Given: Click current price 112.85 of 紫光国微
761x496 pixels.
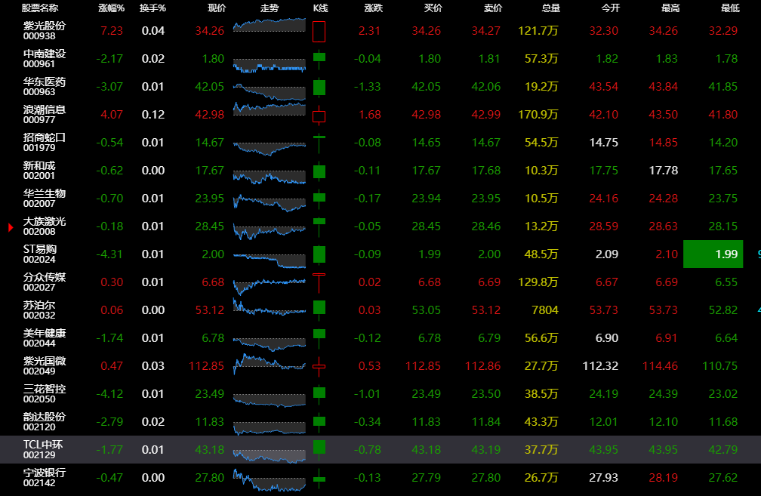Looking at the screenshot, I should click(x=207, y=366).
